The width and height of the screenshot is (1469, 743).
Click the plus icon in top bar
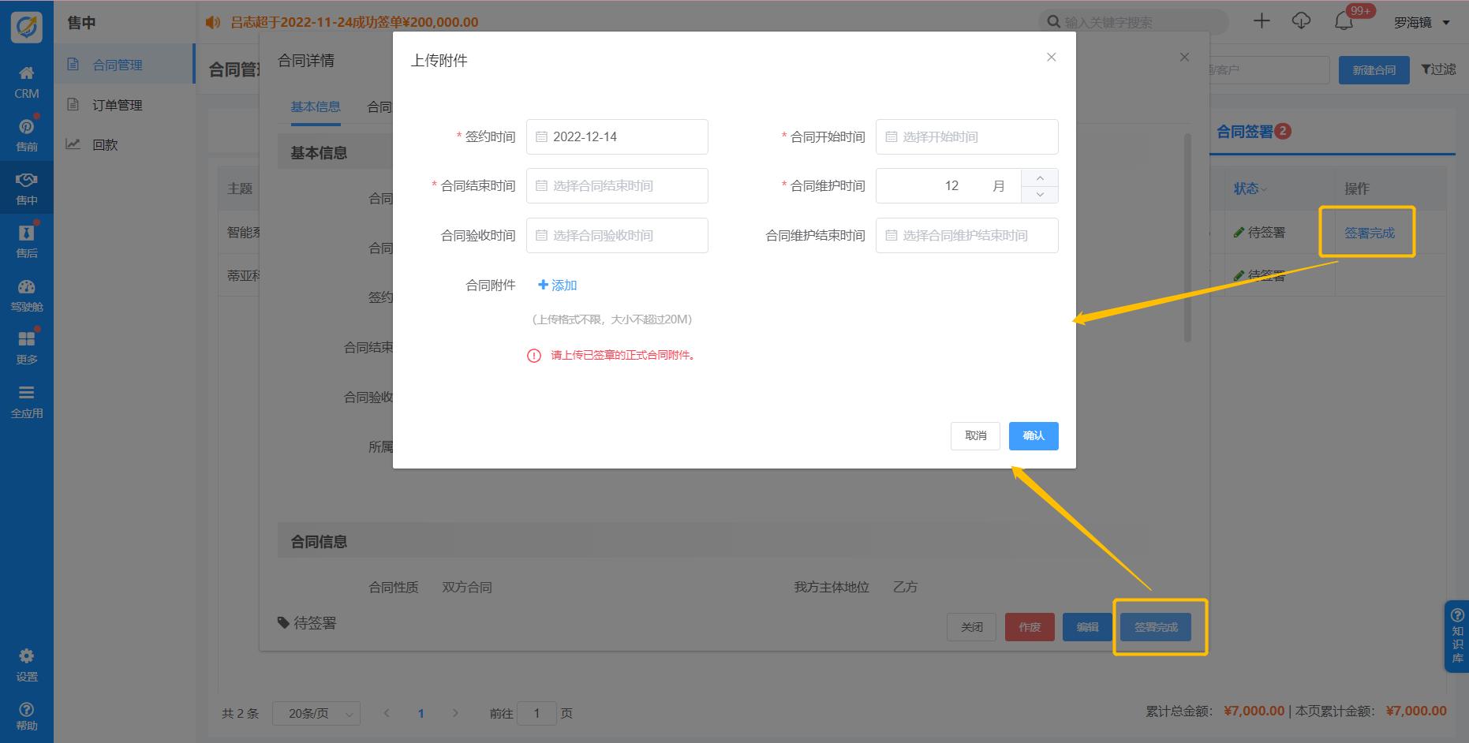pyautogui.click(x=1262, y=21)
